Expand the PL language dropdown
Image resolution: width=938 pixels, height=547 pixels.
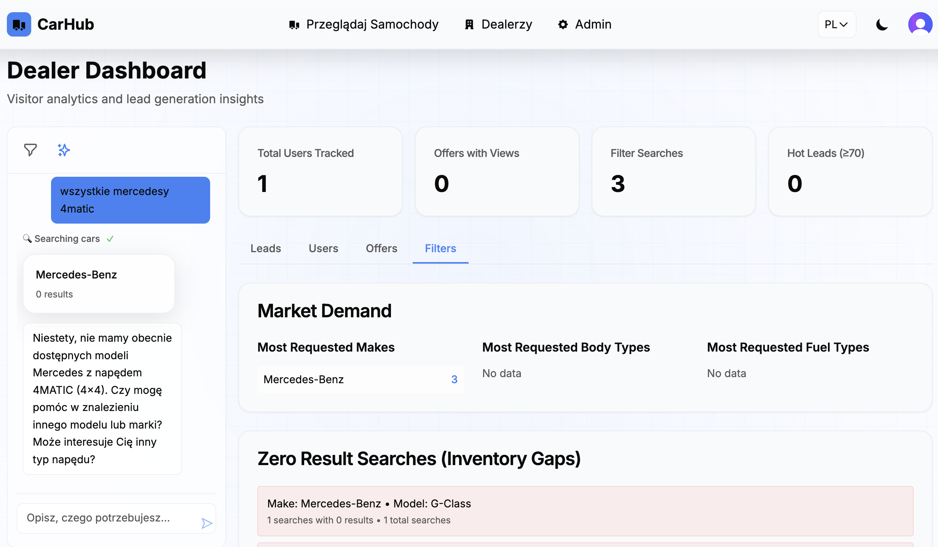[836, 24]
